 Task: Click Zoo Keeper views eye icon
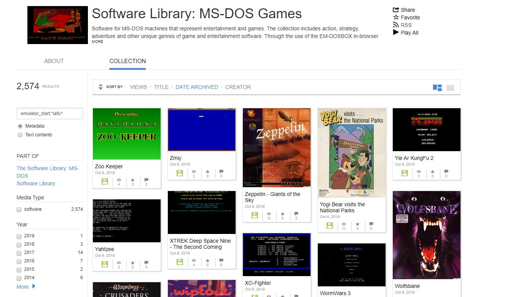[119, 180]
